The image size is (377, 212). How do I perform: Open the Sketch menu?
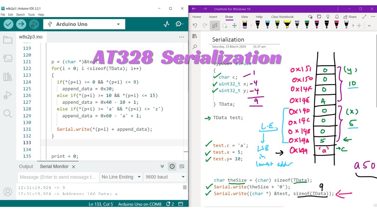pyautogui.click(x=21, y=14)
